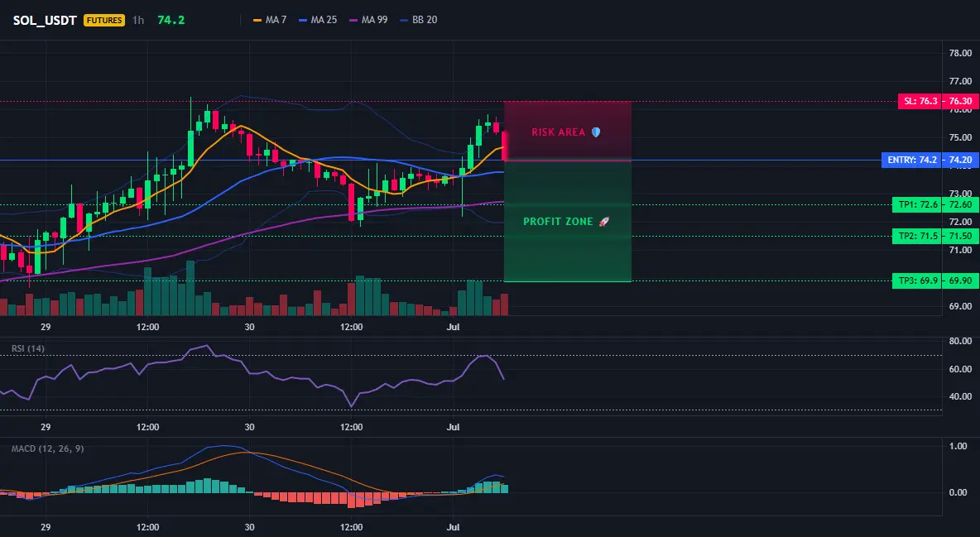980x537 pixels.
Task: Click the 29 date label on price chart
Action: pos(45,327)
